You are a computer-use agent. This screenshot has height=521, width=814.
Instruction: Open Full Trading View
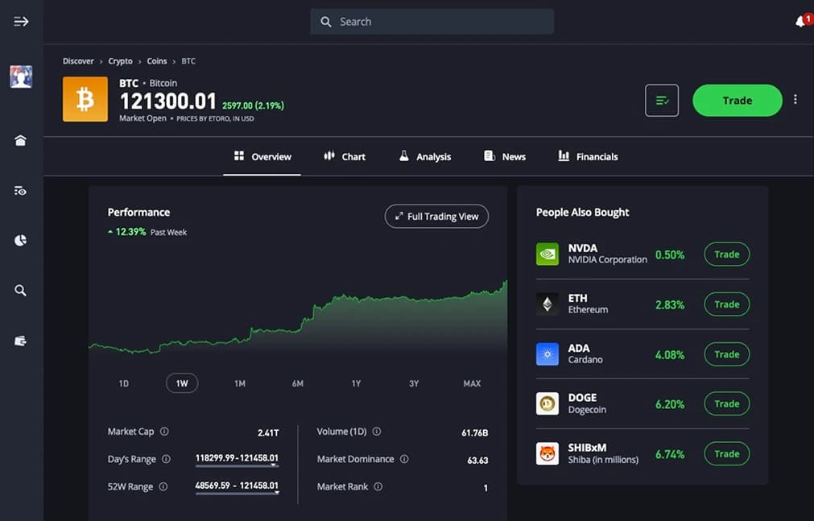click(x=436, y=216)
